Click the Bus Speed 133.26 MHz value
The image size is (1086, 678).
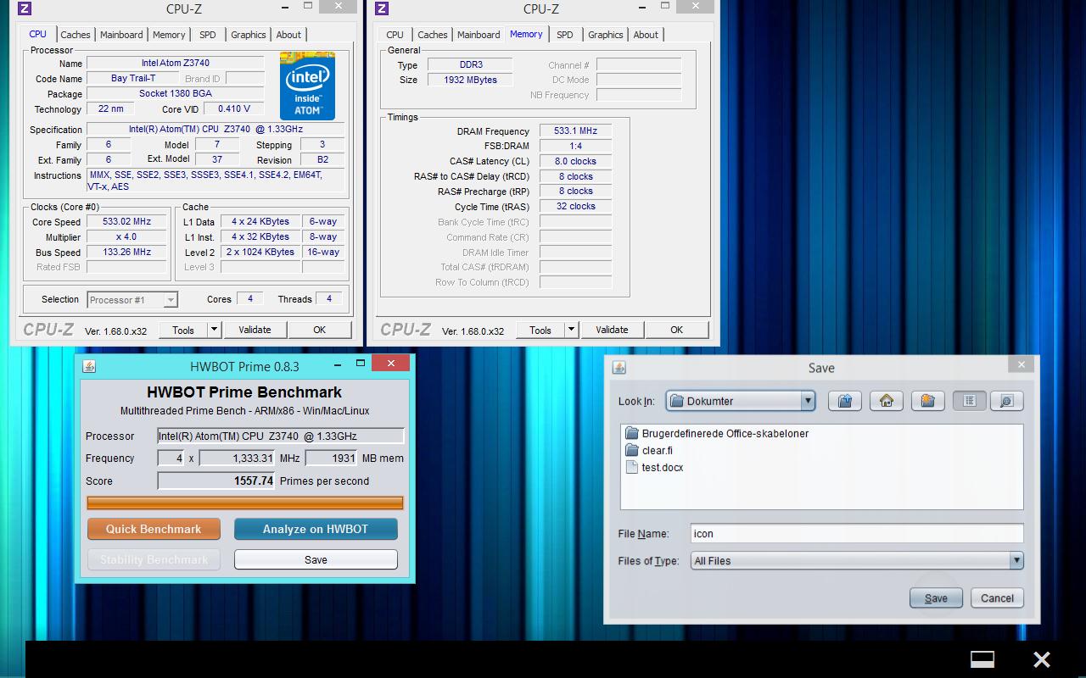pyautogui.click(x=126, y=252)
